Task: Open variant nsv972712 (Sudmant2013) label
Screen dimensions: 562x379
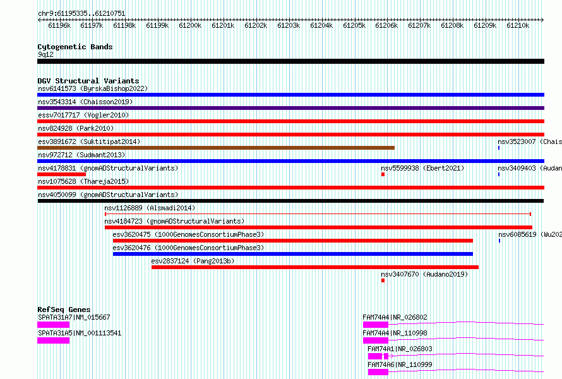Action: [x=81, y=155]
